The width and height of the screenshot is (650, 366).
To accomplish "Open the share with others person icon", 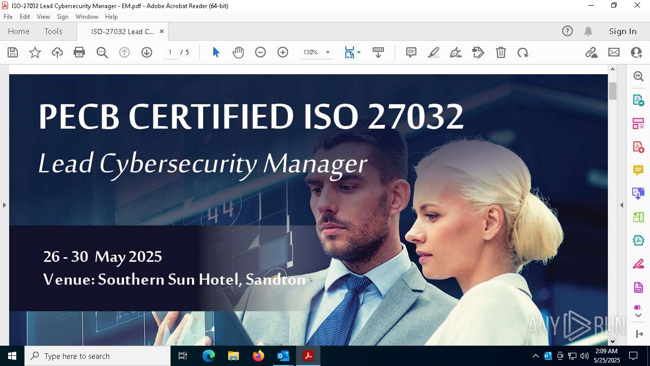I will [636, 52].
